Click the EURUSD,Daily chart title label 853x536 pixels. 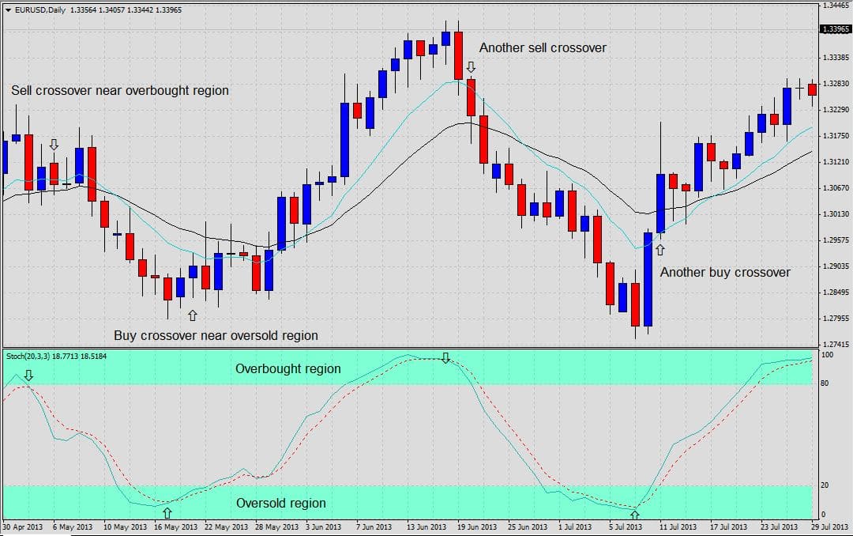point(37,9)
